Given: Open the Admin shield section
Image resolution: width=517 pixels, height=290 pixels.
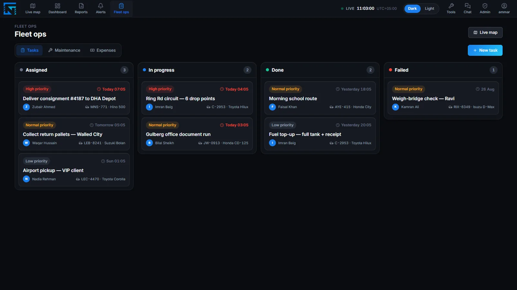Looking at the screenshot, I should 485,9.
